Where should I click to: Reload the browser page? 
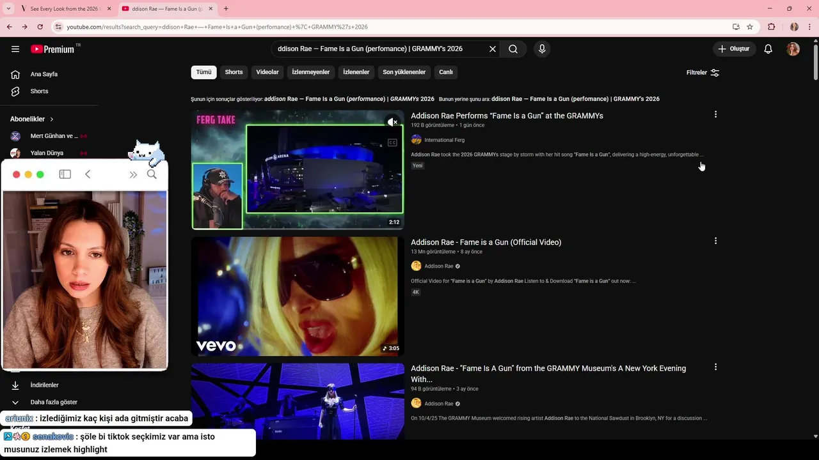point(40,27)
